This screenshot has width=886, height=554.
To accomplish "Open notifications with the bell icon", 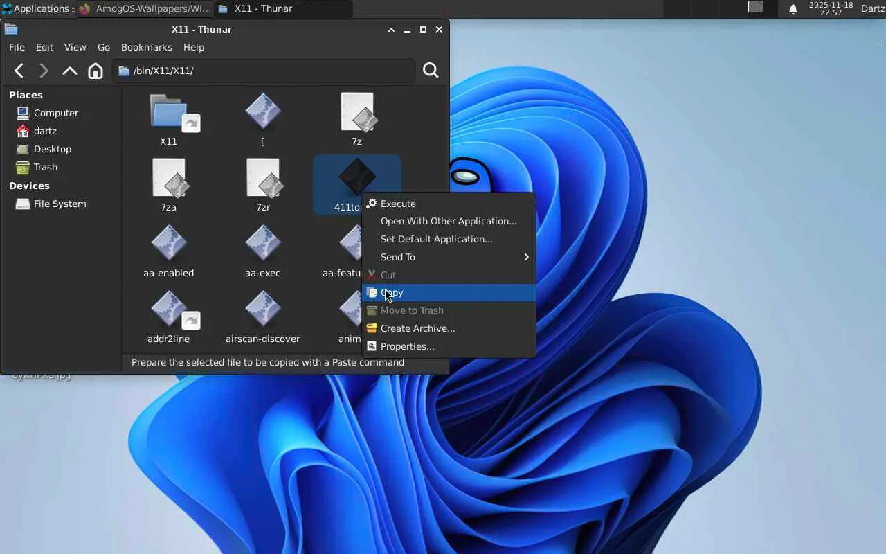I will point(793,9).
